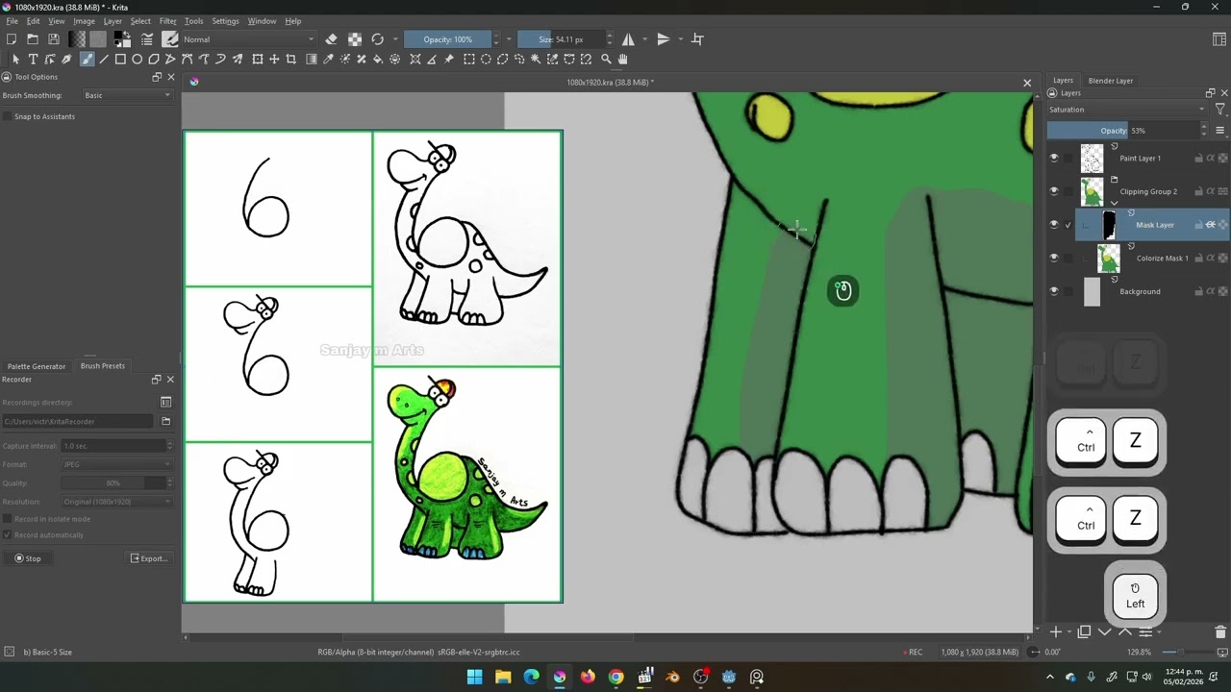Select the Line tool
Viewport: 1231px width, 692px height.
tap(104, 60)
